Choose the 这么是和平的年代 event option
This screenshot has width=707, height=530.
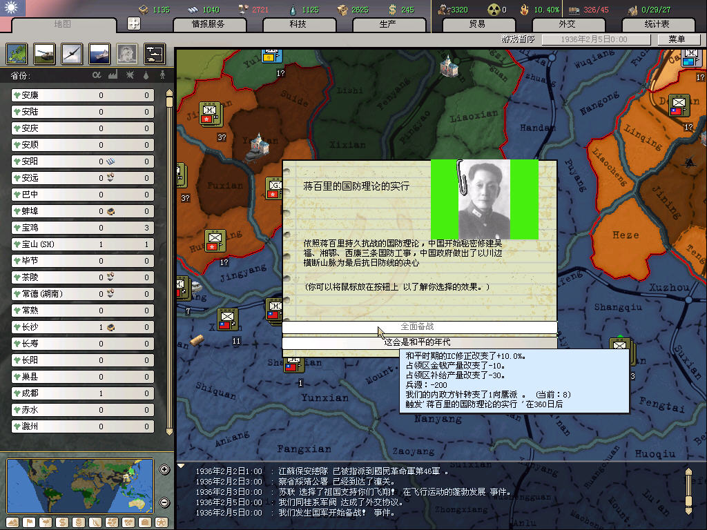point(419,342)
